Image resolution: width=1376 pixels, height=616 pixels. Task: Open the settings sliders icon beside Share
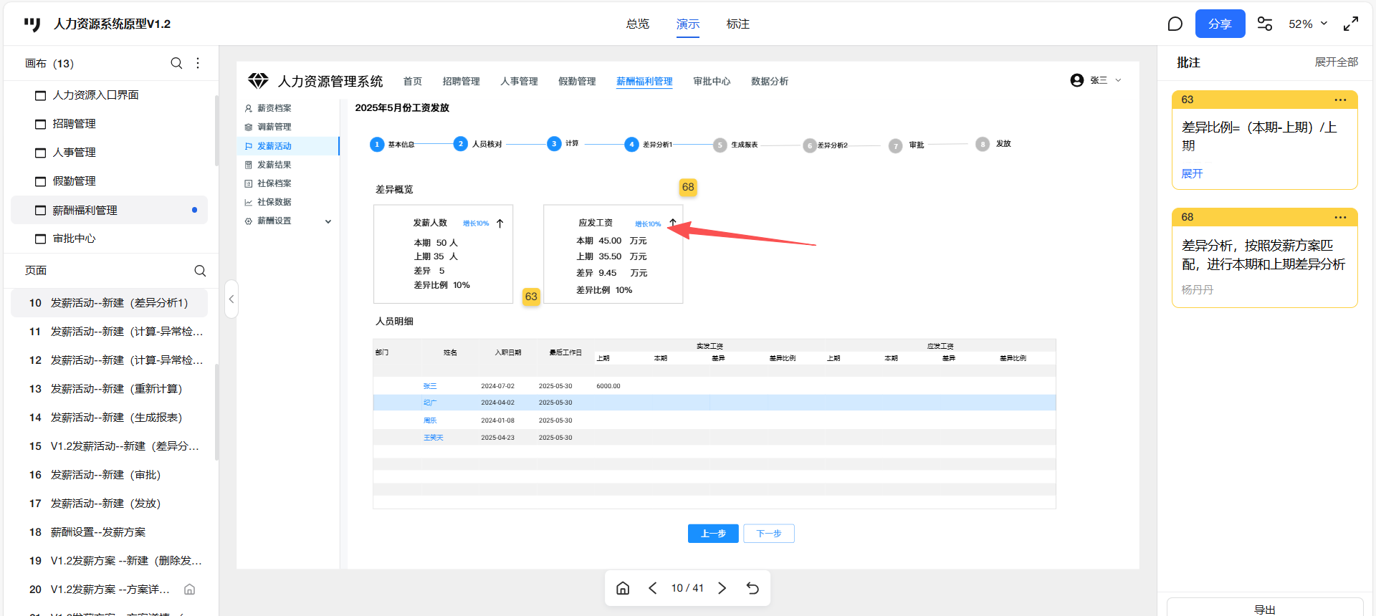[x=1265, y=24]
